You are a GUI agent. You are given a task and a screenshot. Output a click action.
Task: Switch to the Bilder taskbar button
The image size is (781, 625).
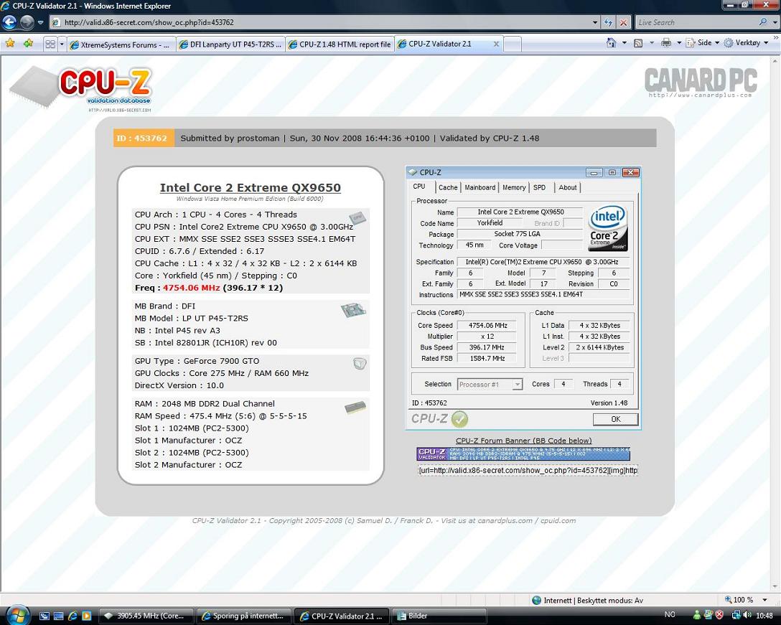tap(440, 616)
